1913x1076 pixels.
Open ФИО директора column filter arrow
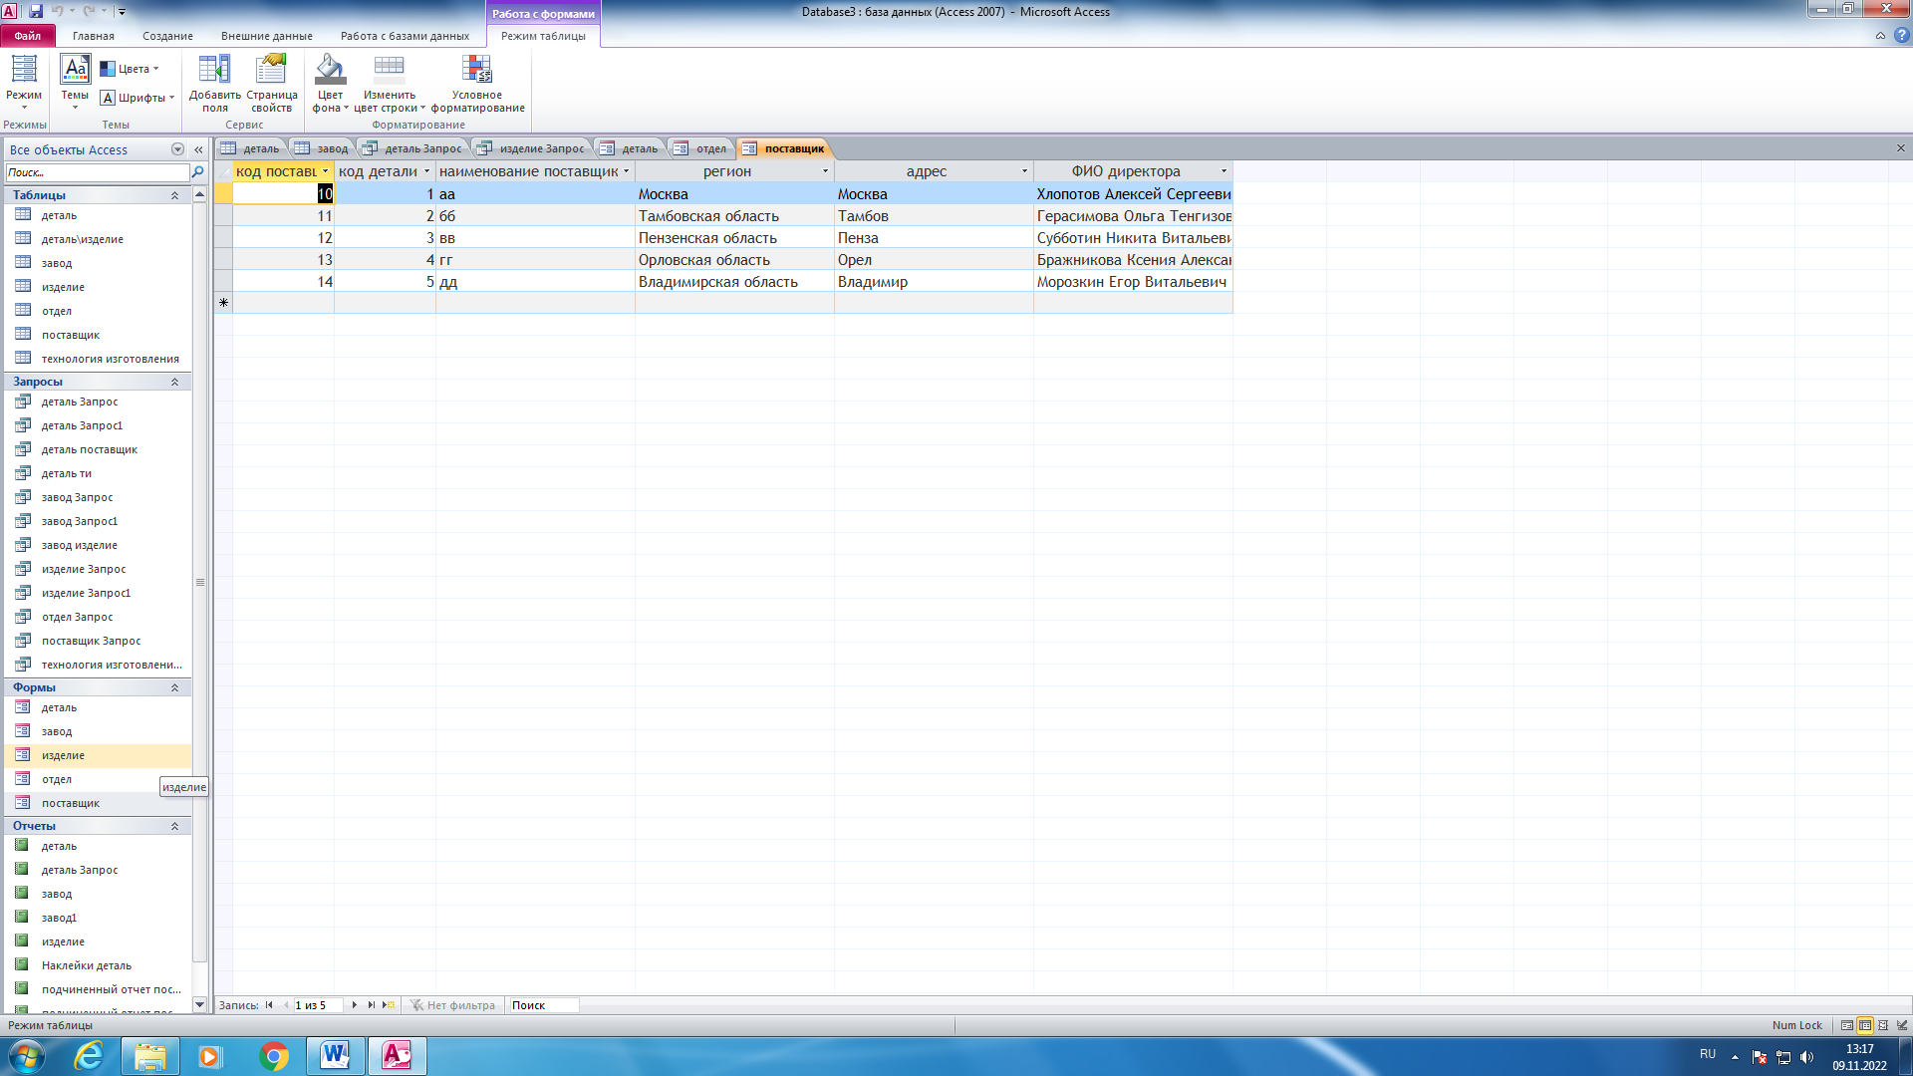click(x=1225, y=171)
